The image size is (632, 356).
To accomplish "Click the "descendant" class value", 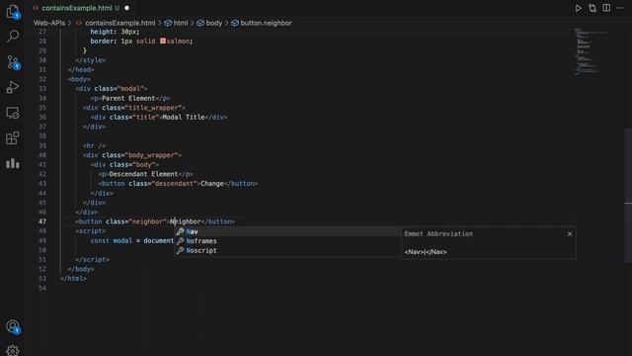I will pyautogui.click(x=174, y=184).
